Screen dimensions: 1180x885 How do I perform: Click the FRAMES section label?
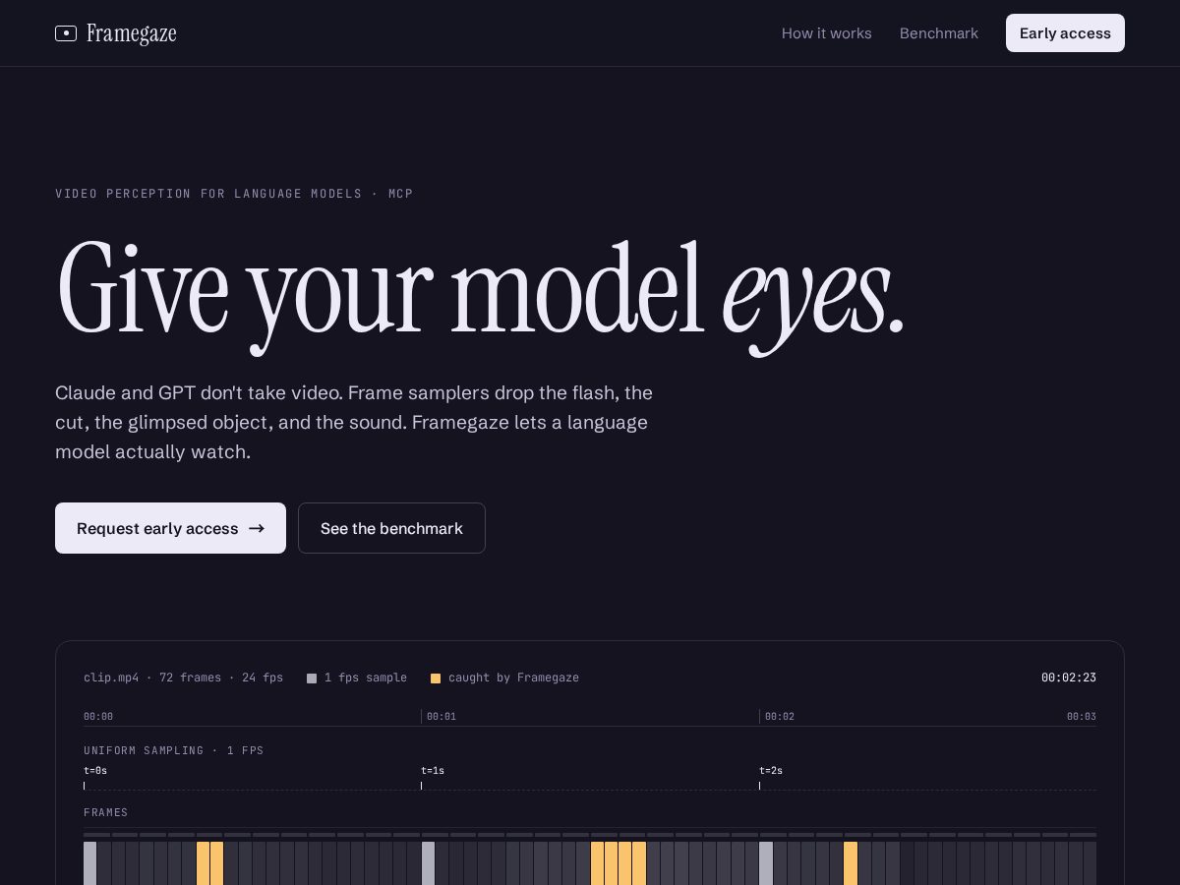[106, 812]
